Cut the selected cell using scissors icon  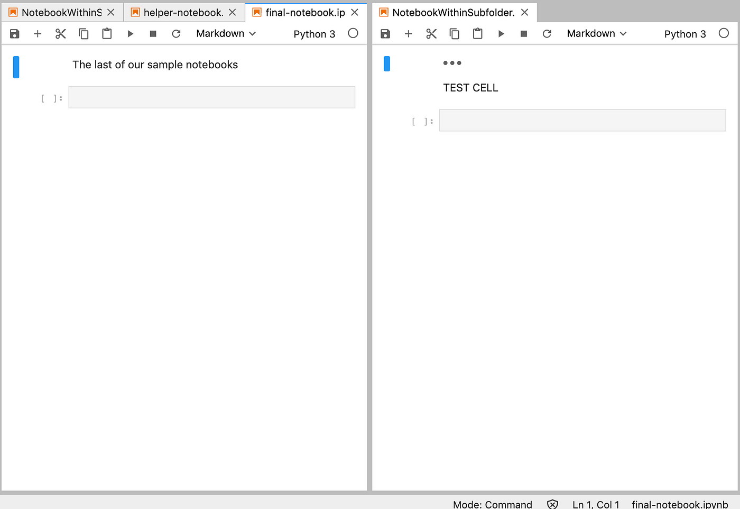[60, 33]
